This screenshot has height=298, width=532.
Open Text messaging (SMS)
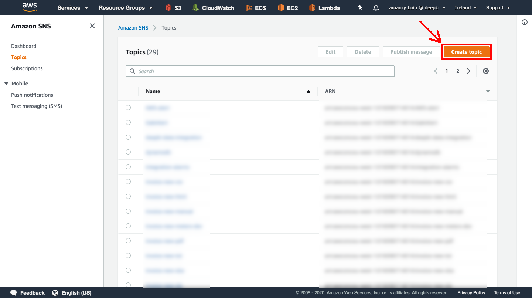point(37,106)
